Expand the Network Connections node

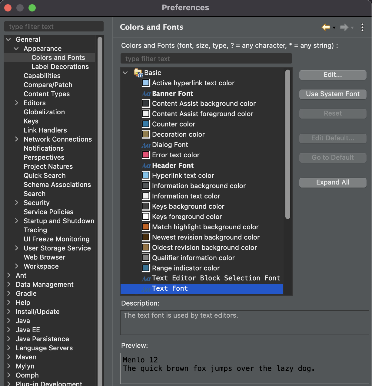tap(17, 139)
